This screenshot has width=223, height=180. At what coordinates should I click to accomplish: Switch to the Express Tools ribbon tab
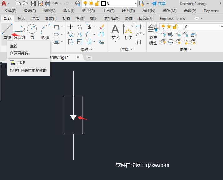click(172, 19)
